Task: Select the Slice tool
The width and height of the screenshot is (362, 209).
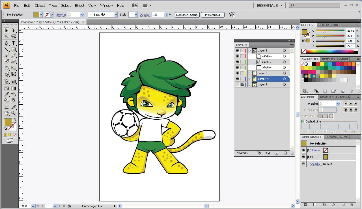Action: [13, 107]
